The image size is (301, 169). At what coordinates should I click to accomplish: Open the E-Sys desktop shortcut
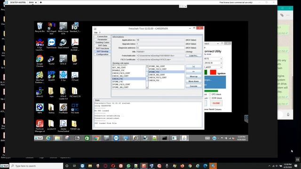[63, 76]
